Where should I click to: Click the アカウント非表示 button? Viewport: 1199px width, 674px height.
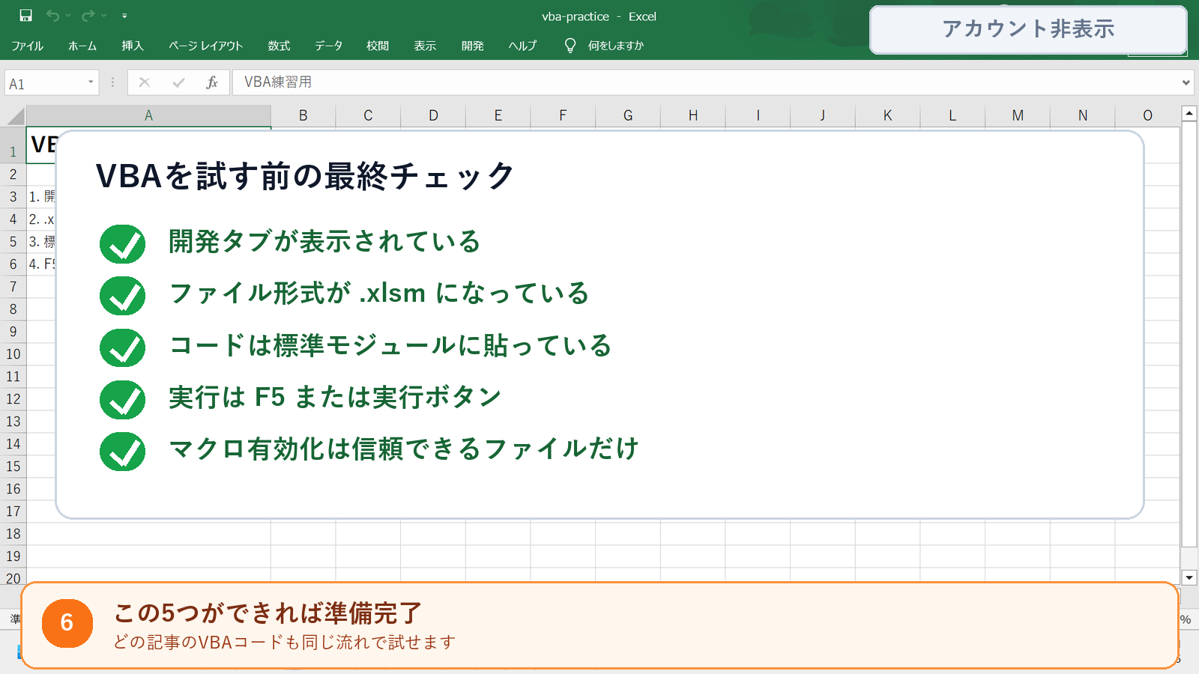click(1028, 29)
